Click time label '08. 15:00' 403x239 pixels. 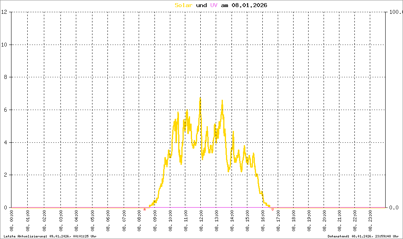point(247,221)
